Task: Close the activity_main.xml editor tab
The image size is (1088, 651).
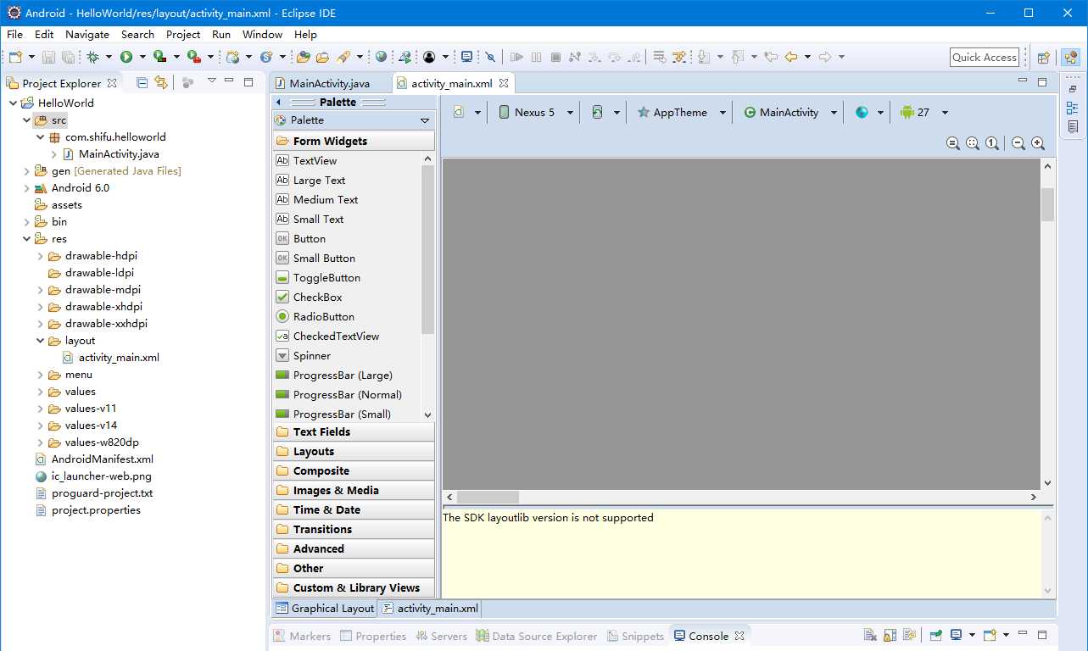Action: (504, 83)
